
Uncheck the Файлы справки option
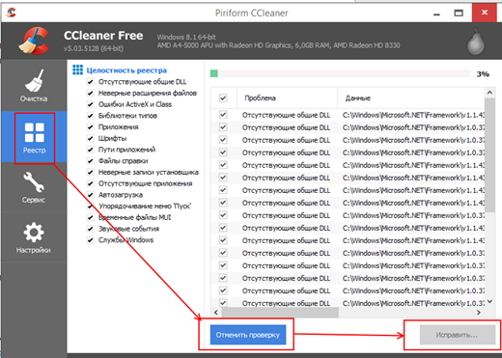(x=91, y=161)
